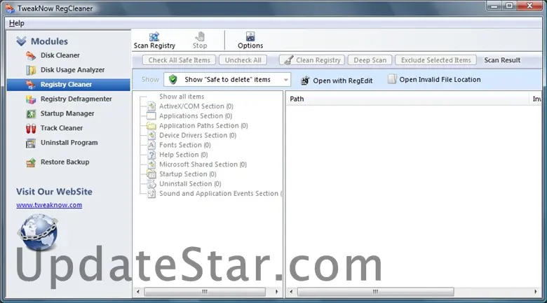The width and height of the screenshot is (547, 303).
Task: Click the dropdown arrow of Show filter
Action: pos(285,80)
